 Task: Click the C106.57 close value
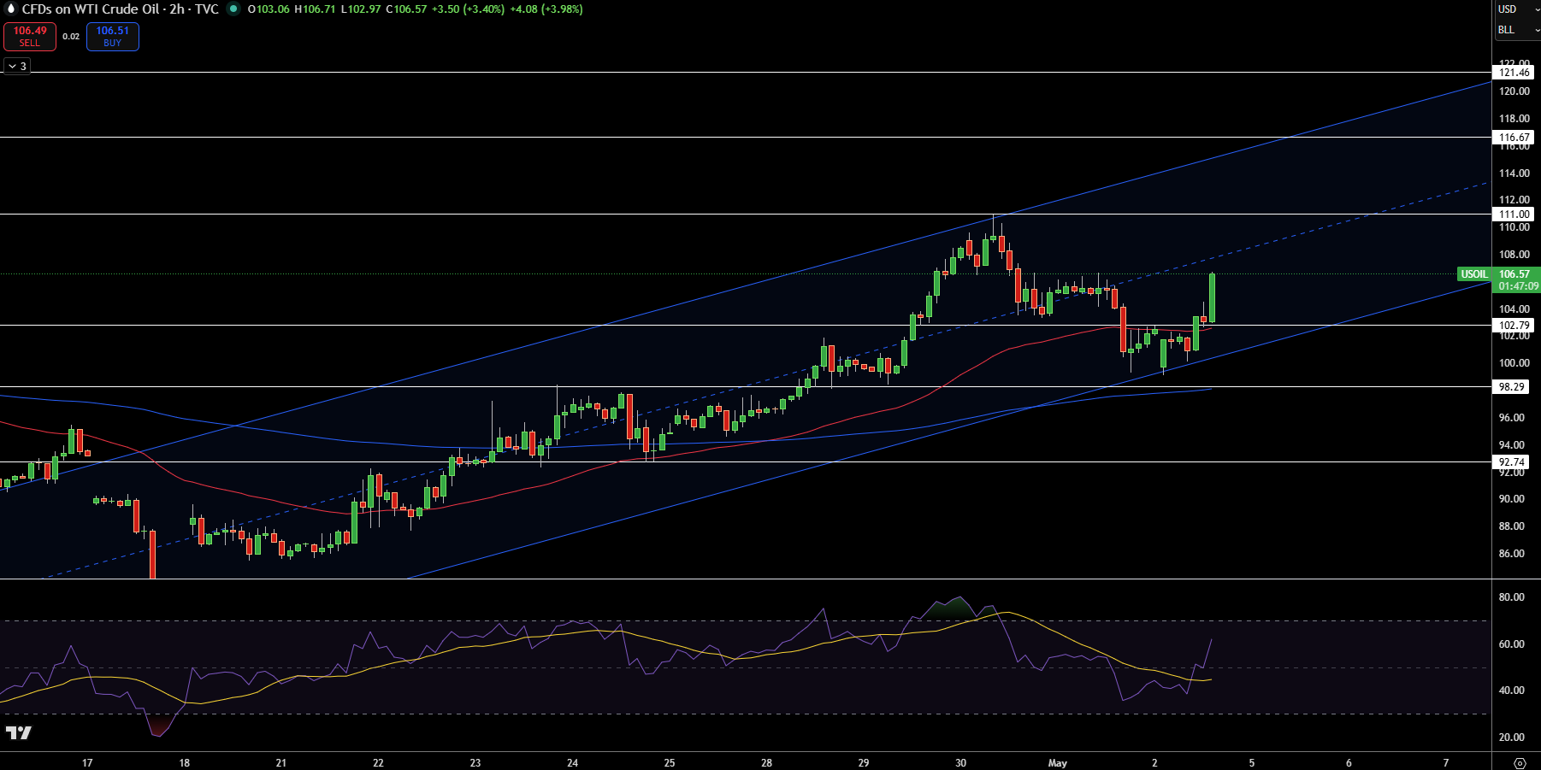tap(406, 9)
